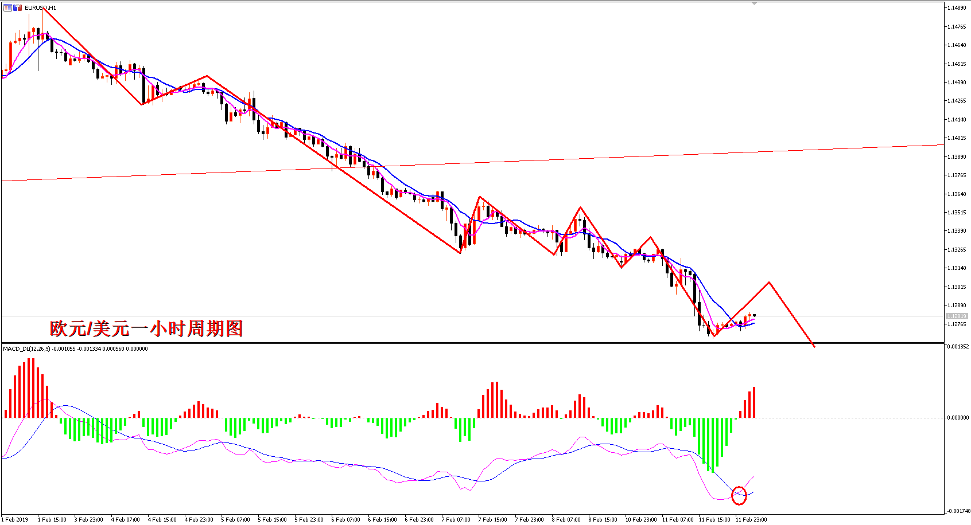Click the 1.14140 price scale label
The width and height of the screenshot is (971, 525).
pos(956,120)
